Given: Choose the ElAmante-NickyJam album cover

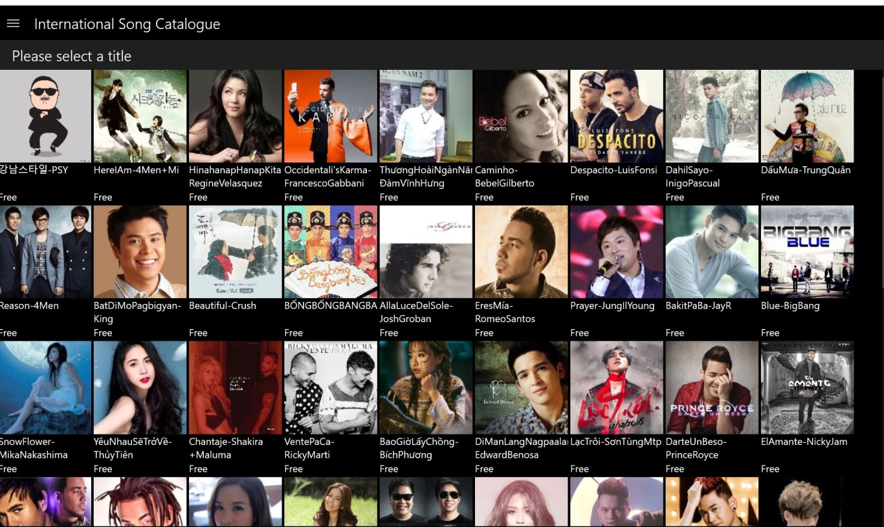Looking at the screenshot, I should 807,387.
